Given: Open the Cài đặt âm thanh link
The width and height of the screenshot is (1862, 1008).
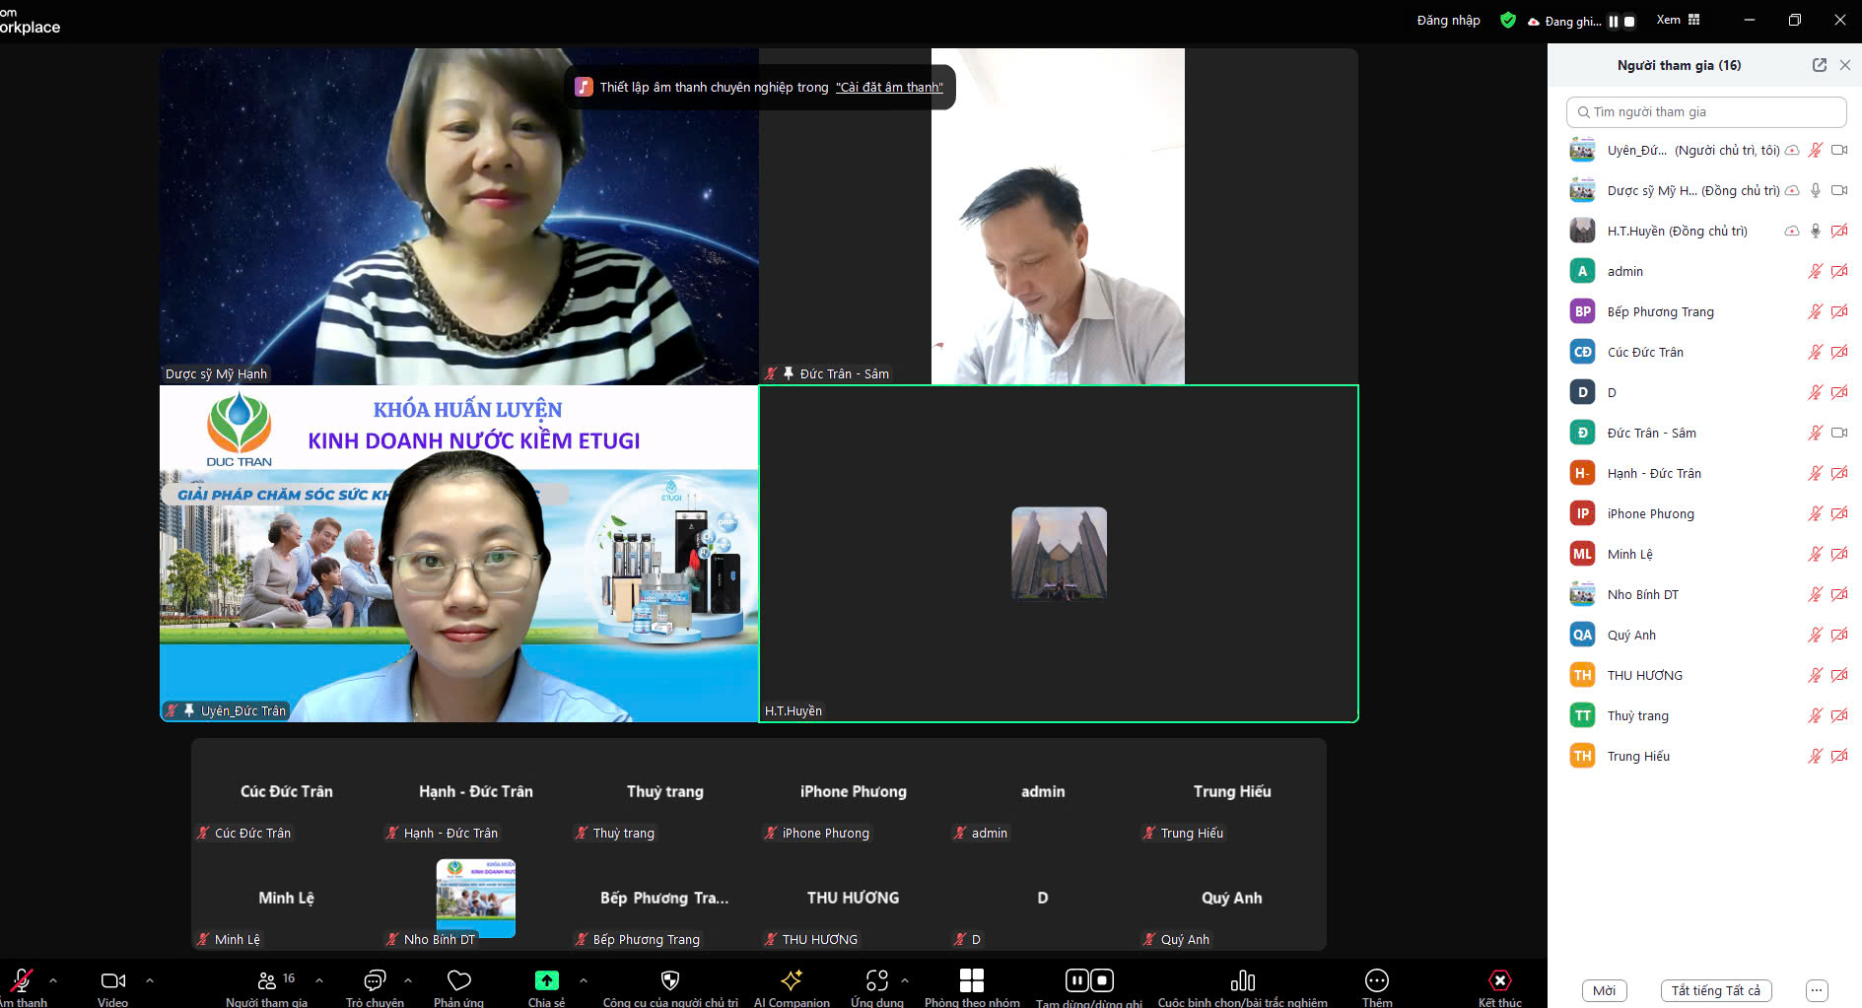Looking at the screenshot, I should pos(889,87).
